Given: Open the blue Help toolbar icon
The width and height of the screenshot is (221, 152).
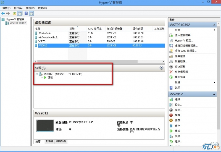Looking at the screenshot, I should click(26, 14).
